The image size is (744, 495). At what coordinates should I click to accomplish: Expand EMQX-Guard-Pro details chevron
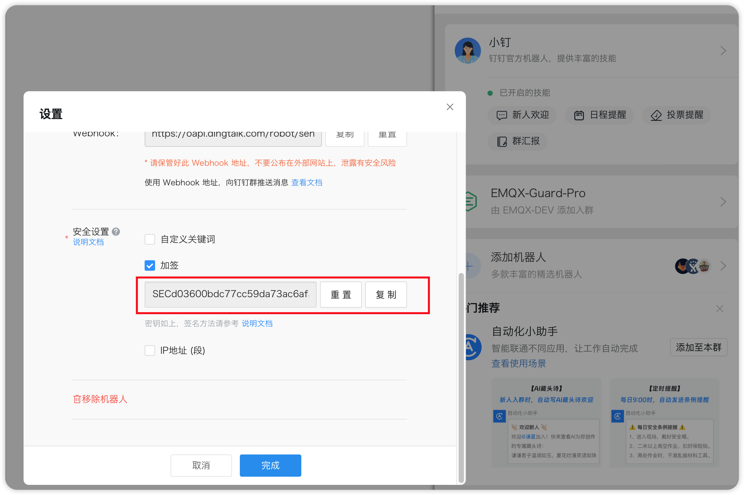(x=723, y=201)
